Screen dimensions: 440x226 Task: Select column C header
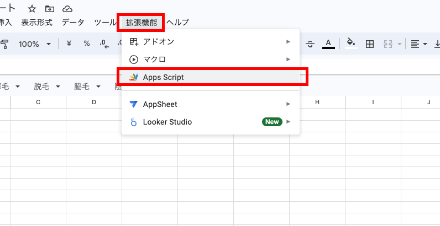[38, 103]
